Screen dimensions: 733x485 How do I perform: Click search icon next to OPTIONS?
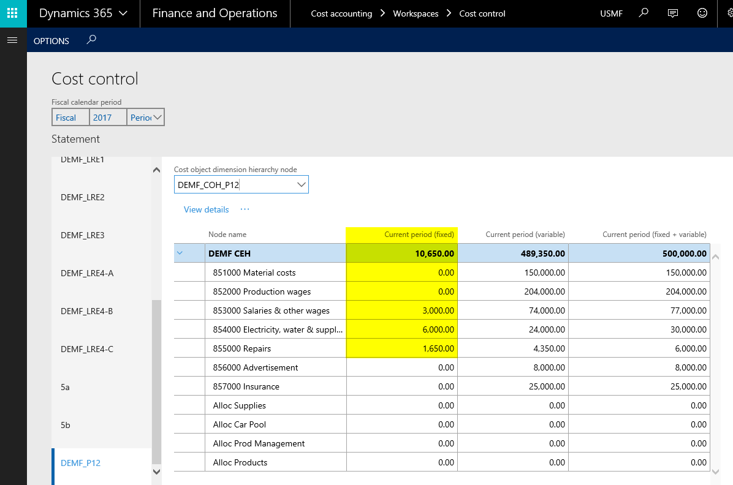tap(91, 40)
